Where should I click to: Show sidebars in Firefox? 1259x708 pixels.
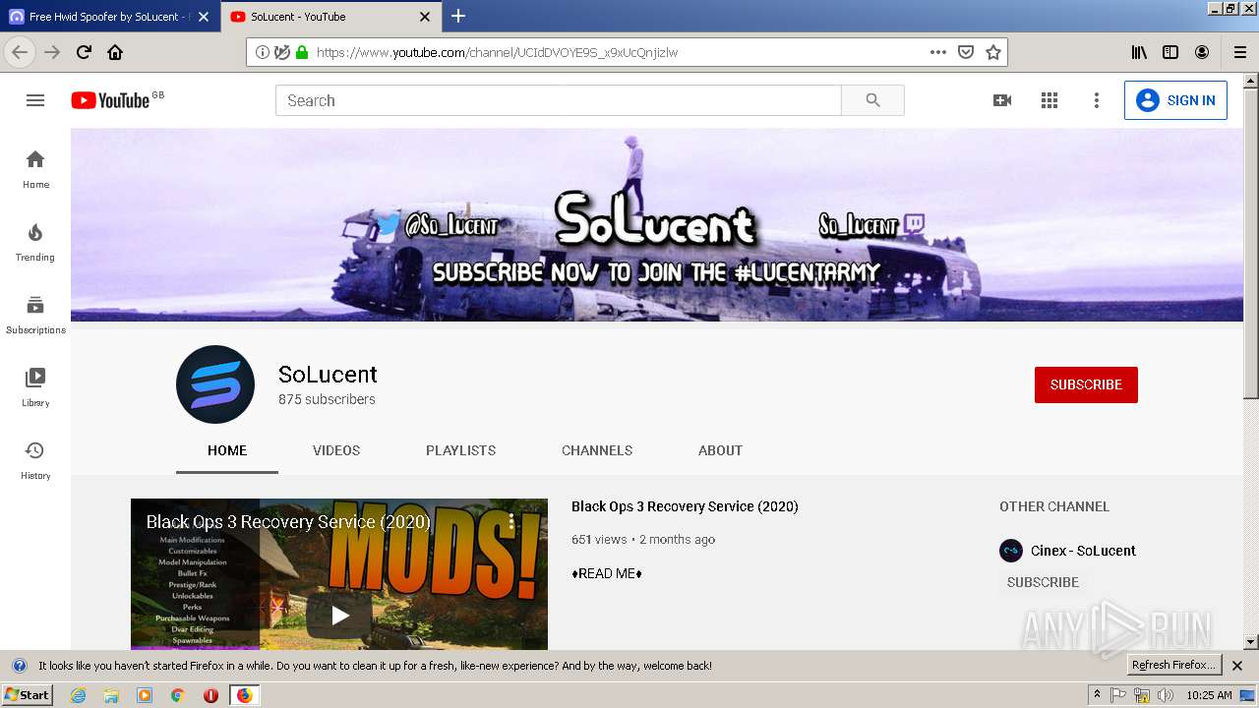point(1170,52)
